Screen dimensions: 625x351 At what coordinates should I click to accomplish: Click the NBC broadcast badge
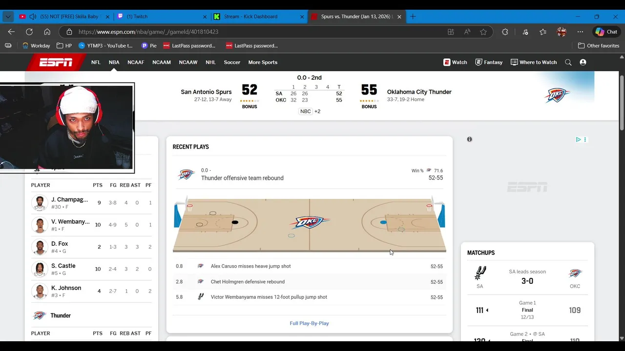306,111
